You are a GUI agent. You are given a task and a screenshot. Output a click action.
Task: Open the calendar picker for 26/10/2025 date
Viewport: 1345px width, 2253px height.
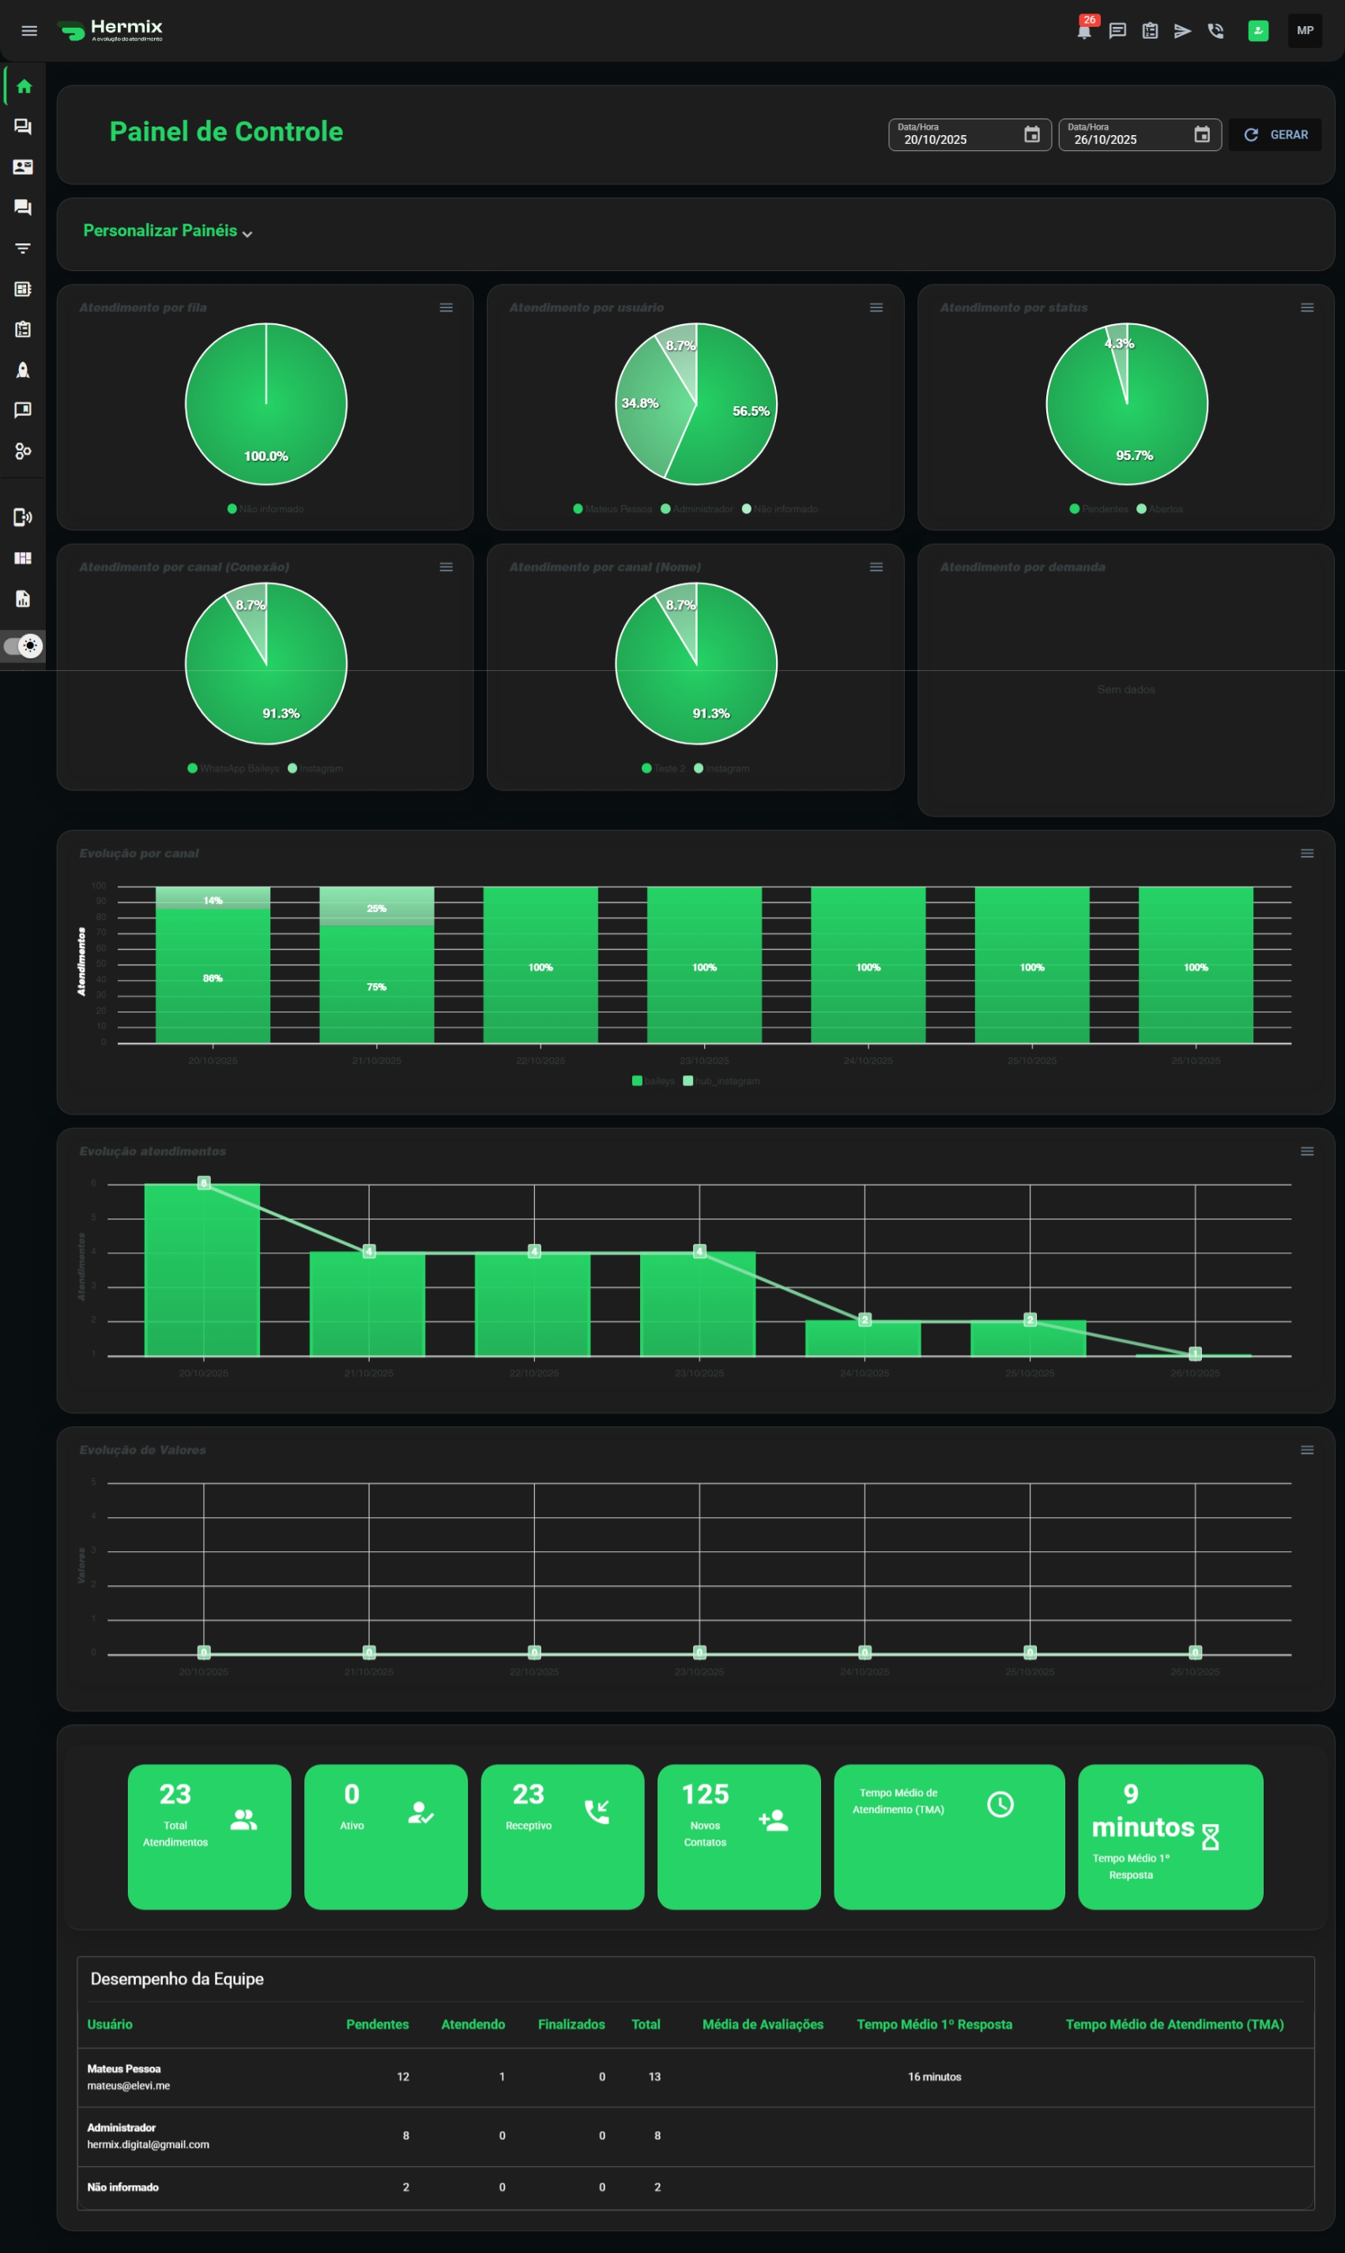coord(1202,135)
